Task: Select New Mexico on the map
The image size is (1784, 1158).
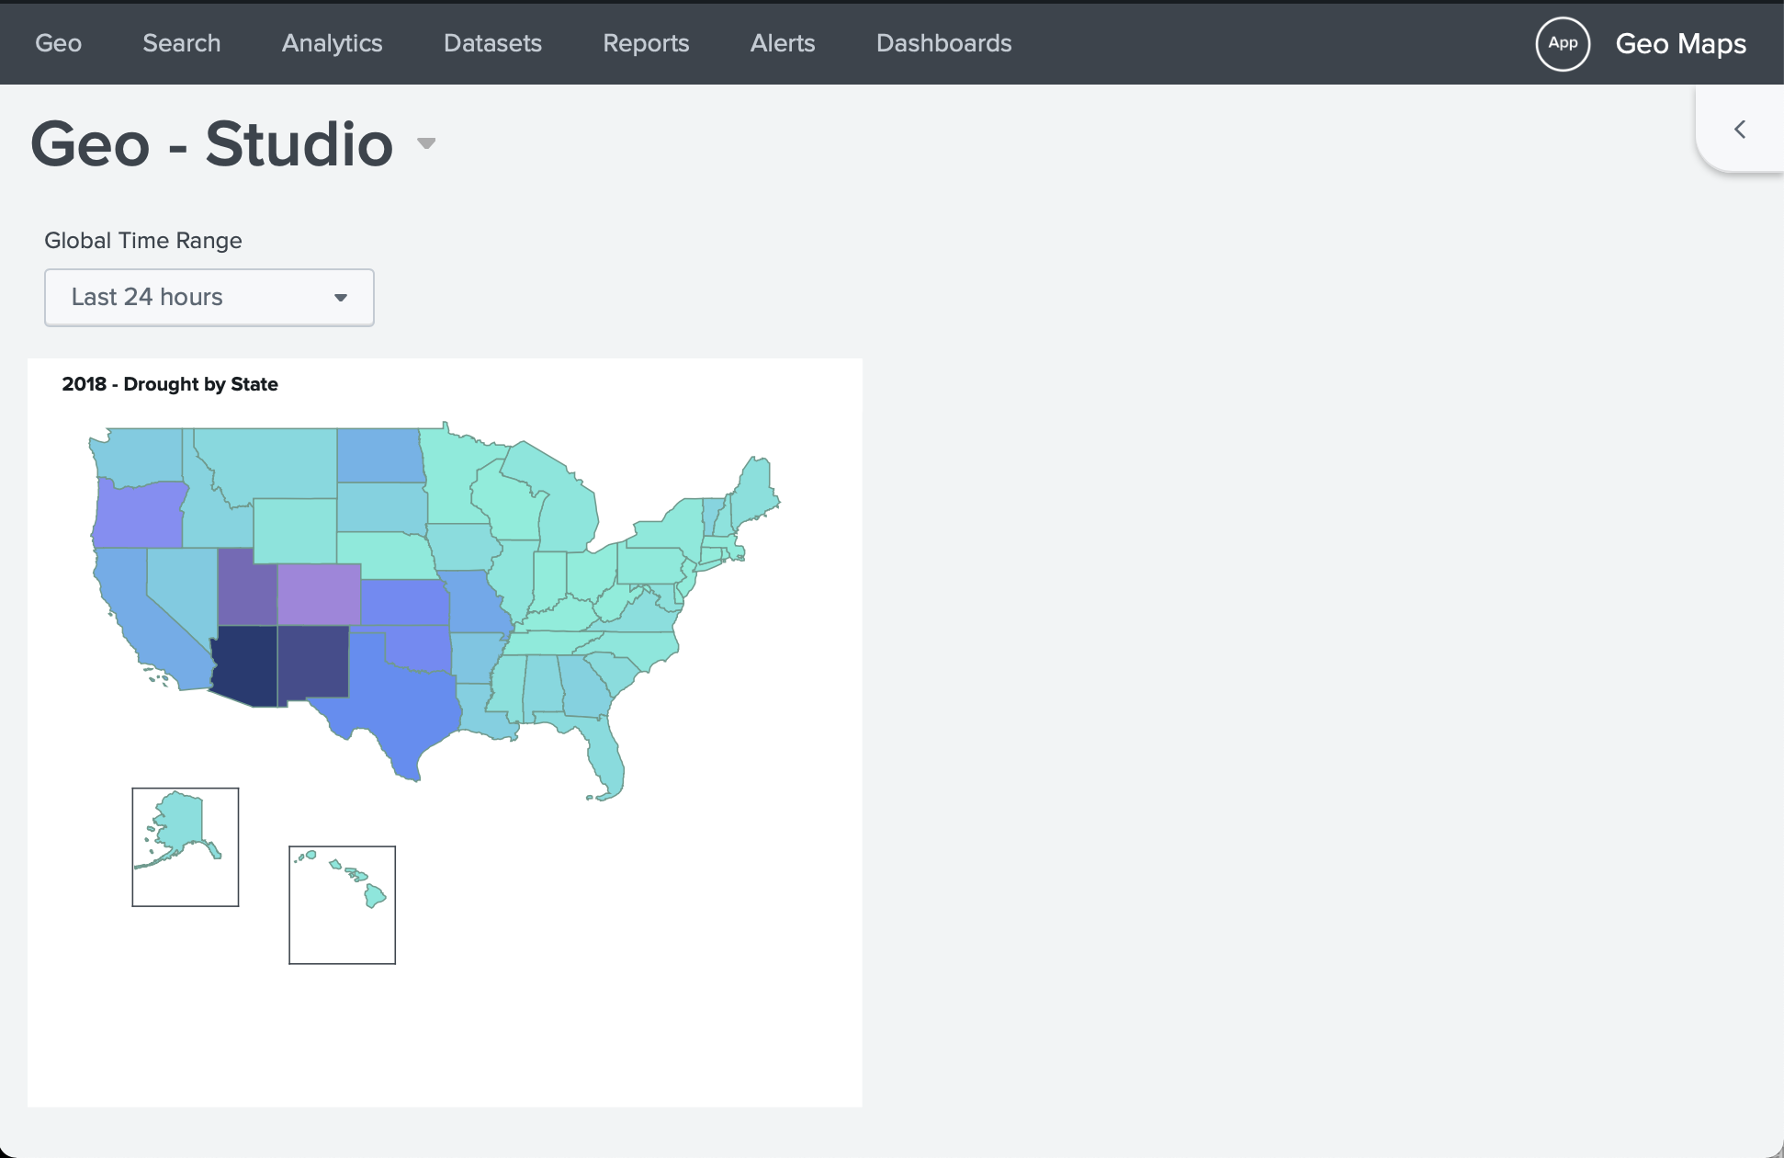Action: click(x=314, y=664)
